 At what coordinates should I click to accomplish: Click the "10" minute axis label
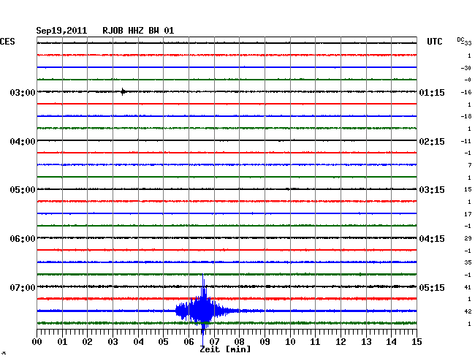[290, 342]
